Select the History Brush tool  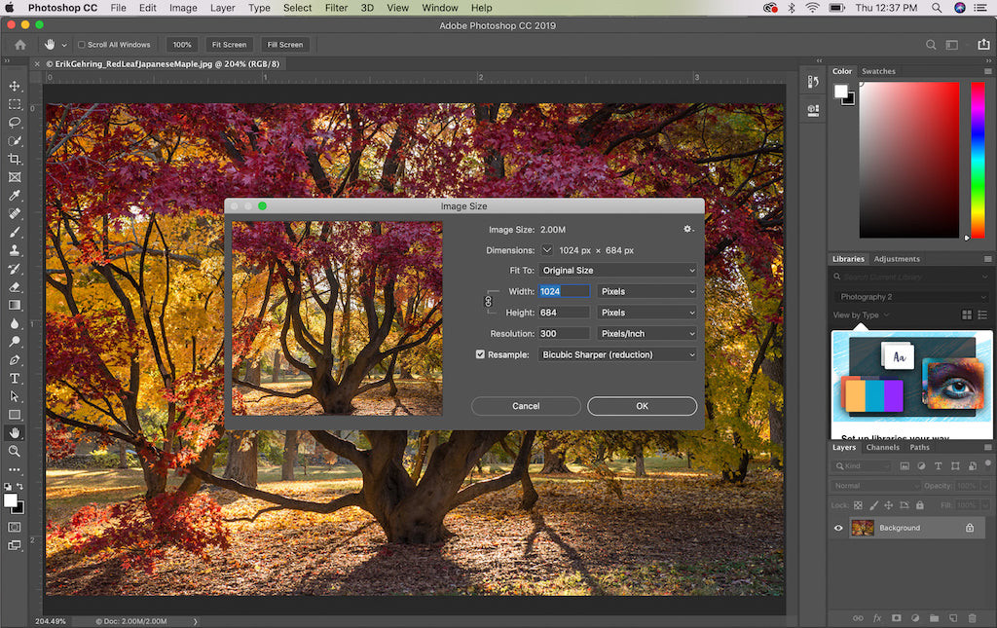[x=15, y=269]
